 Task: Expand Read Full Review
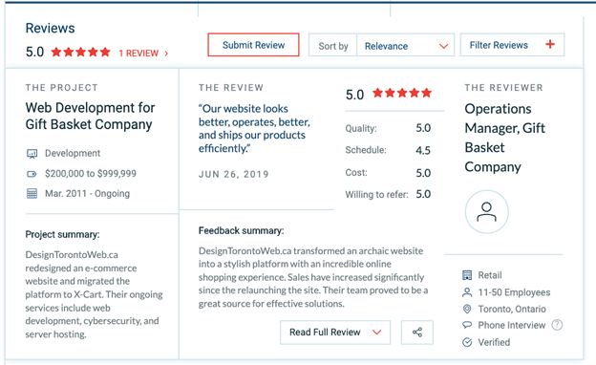pos(335,333)
